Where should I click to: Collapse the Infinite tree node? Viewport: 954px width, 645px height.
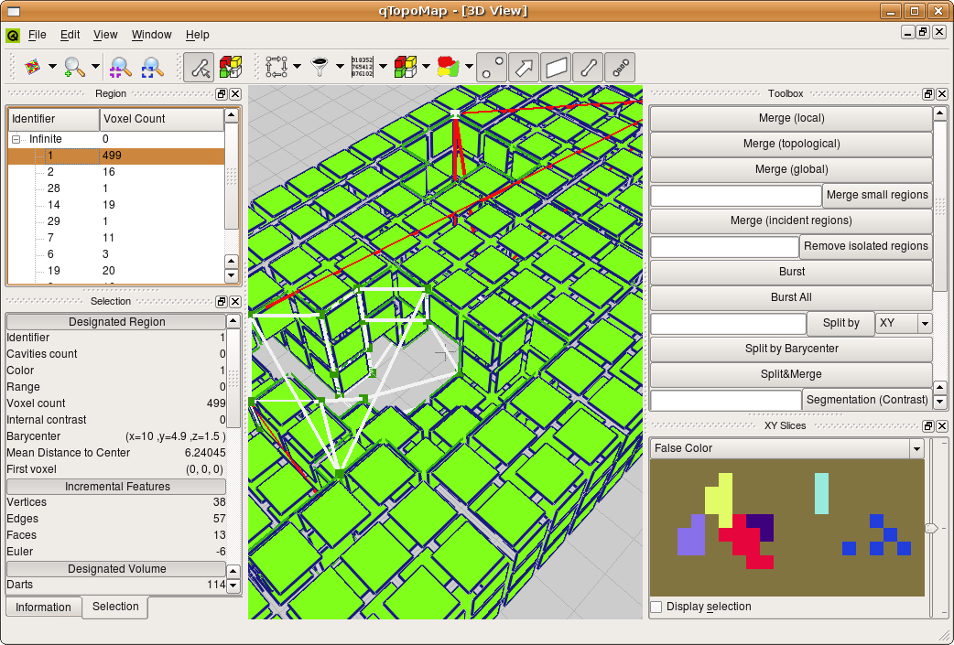(17, 139)
